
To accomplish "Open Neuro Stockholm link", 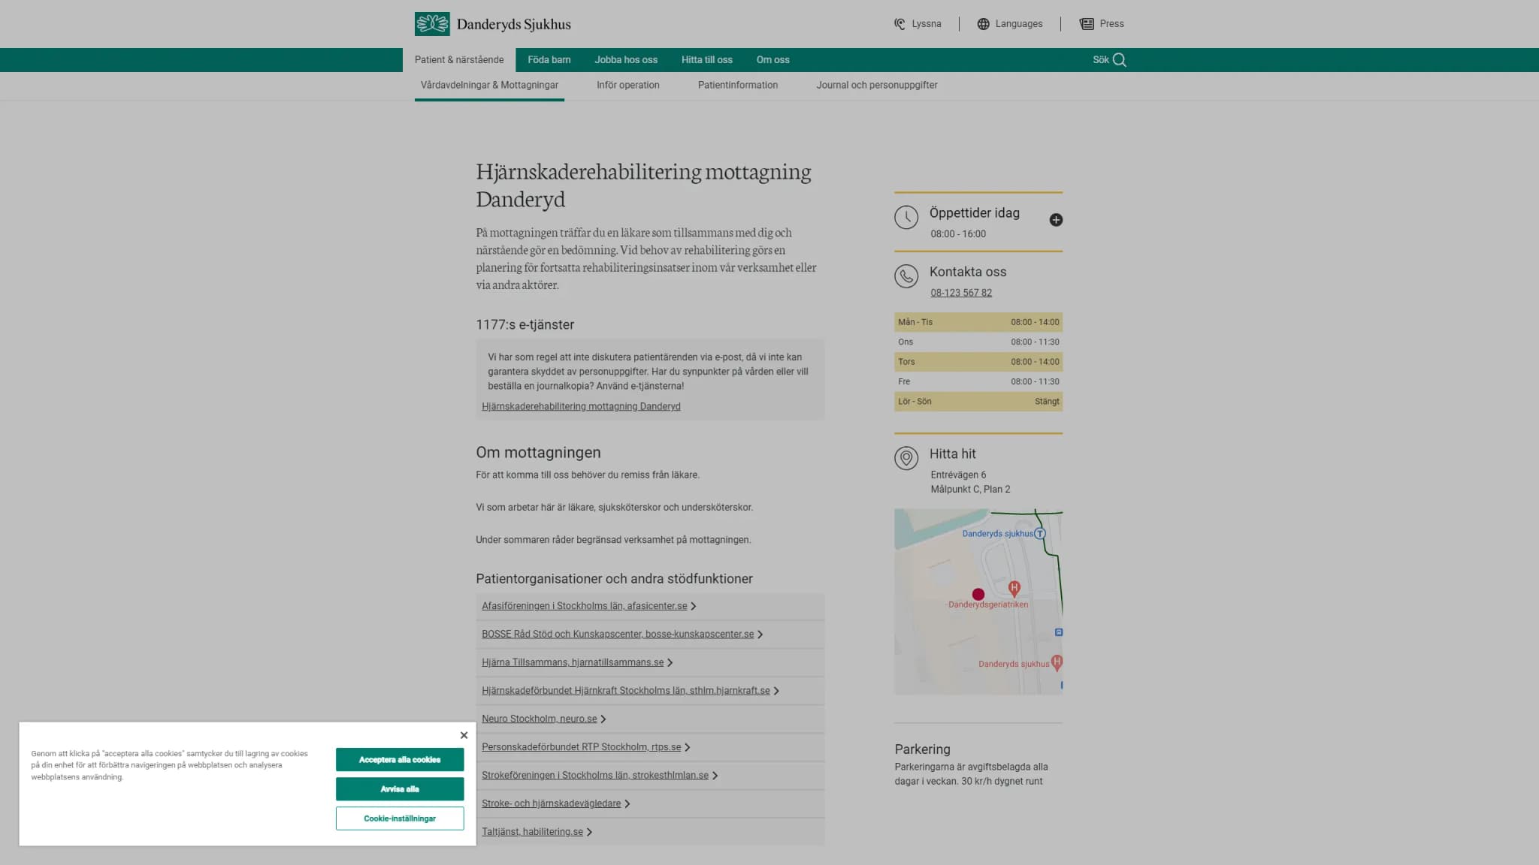I will click(x=540, y=719).
